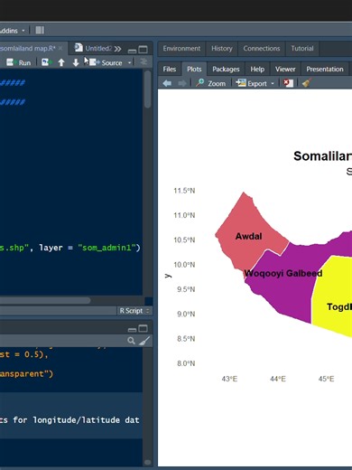The height and width of the screenshot is (470, 352).
Task: Open the Connections tab
Action: tap(262, 49)
